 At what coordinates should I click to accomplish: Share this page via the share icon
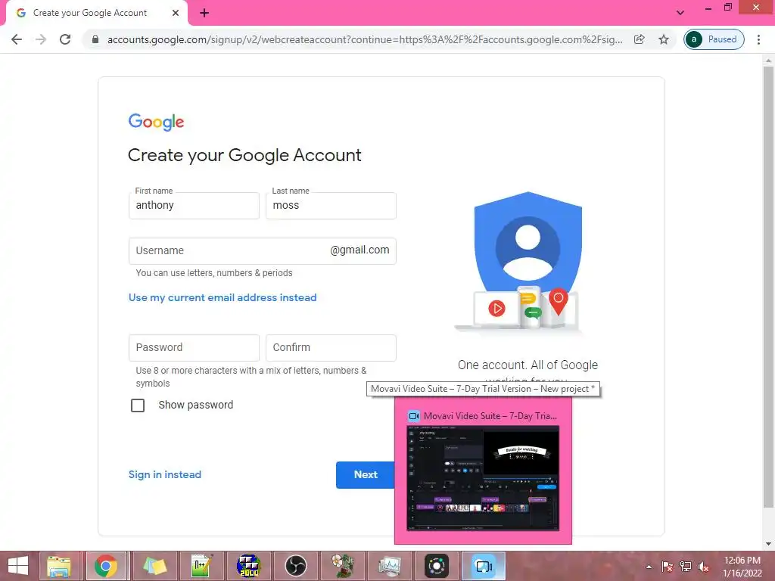tap(639, 39)
